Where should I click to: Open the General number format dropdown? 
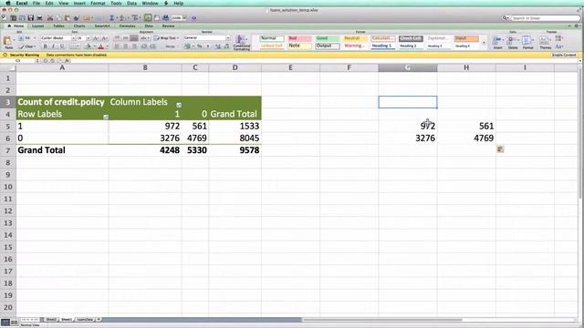[228, 38]
